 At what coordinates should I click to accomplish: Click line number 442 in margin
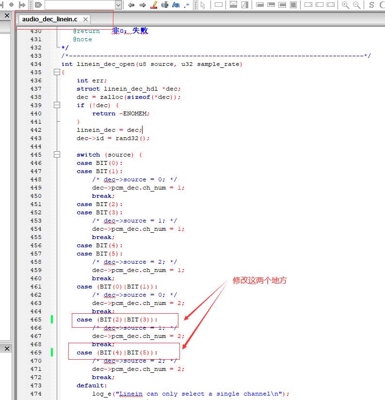tap(36, 130)
